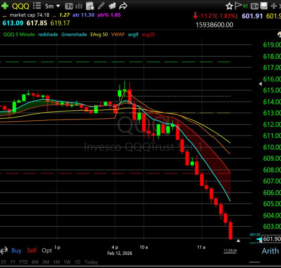Open the watchlist icon beside QQQ
281x268 pixels.
click(37, 6)
